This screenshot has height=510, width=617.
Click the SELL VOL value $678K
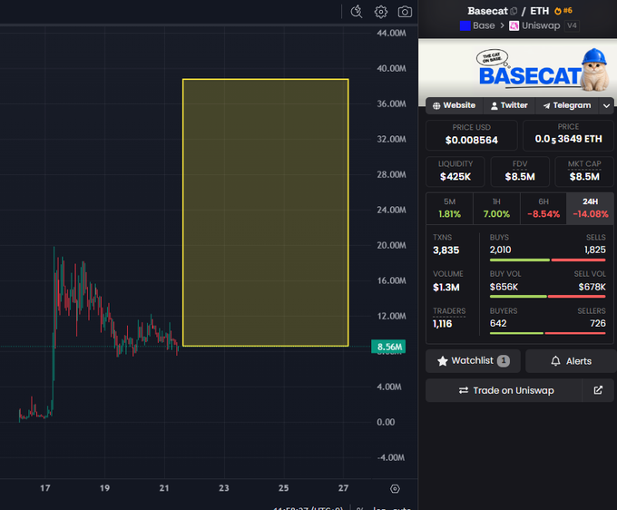coord(592,287)
